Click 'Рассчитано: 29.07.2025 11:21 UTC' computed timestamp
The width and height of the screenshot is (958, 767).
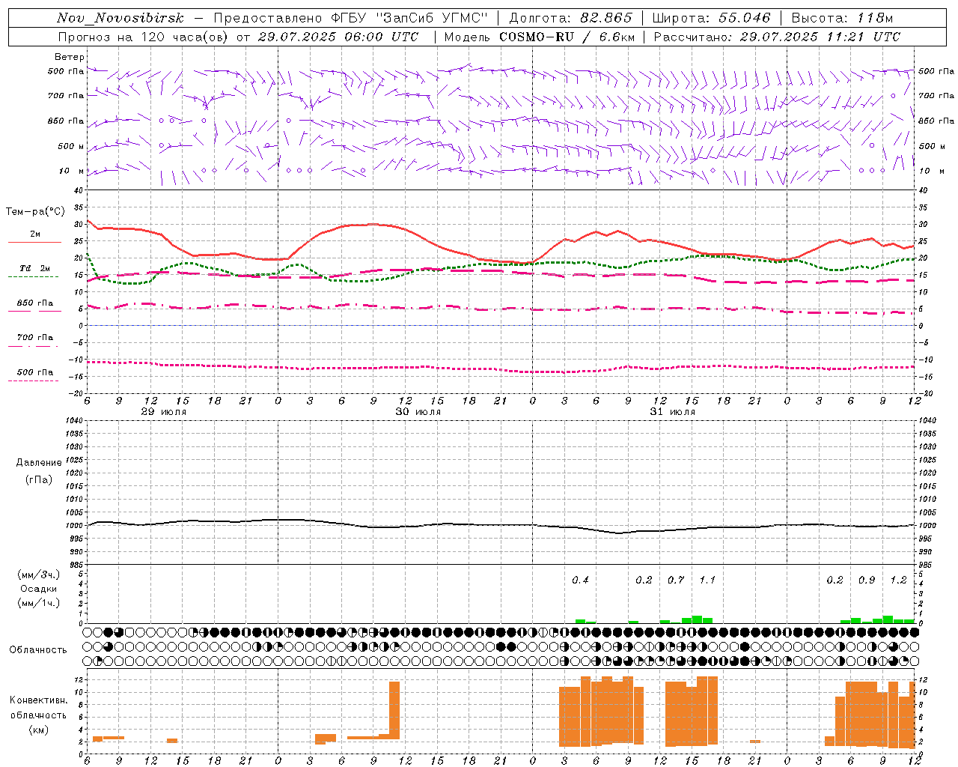777,37
